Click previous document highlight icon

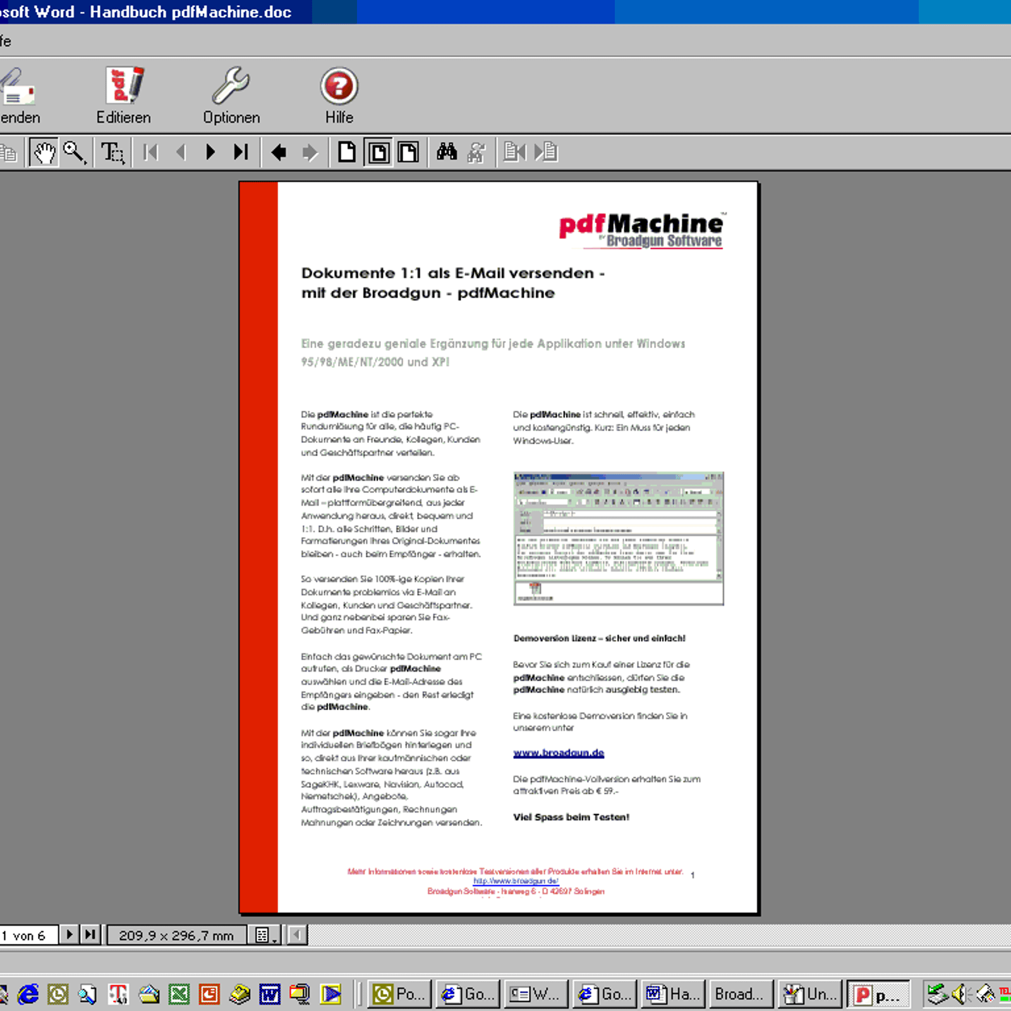(515, 152)
